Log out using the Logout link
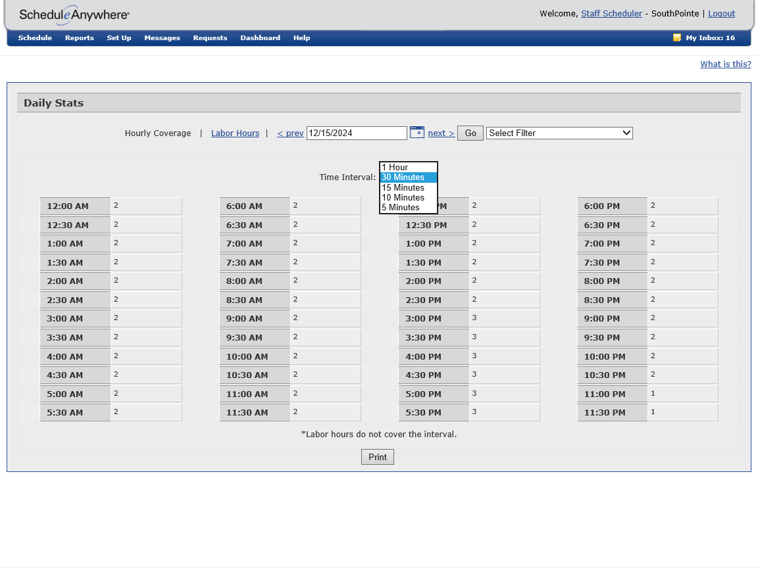Image resolution: width=758 pixels, height=568 pixels. point(721,14)
